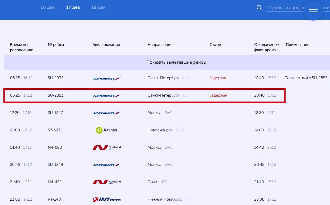Click Москва destination in N4-080 row
This screenshot has height=205, width=330.
[154, 148]
